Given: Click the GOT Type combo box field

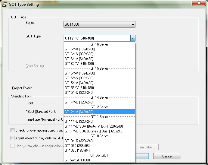Looking at the screenshot, I should pyautogui.click(x=97, y=38).
